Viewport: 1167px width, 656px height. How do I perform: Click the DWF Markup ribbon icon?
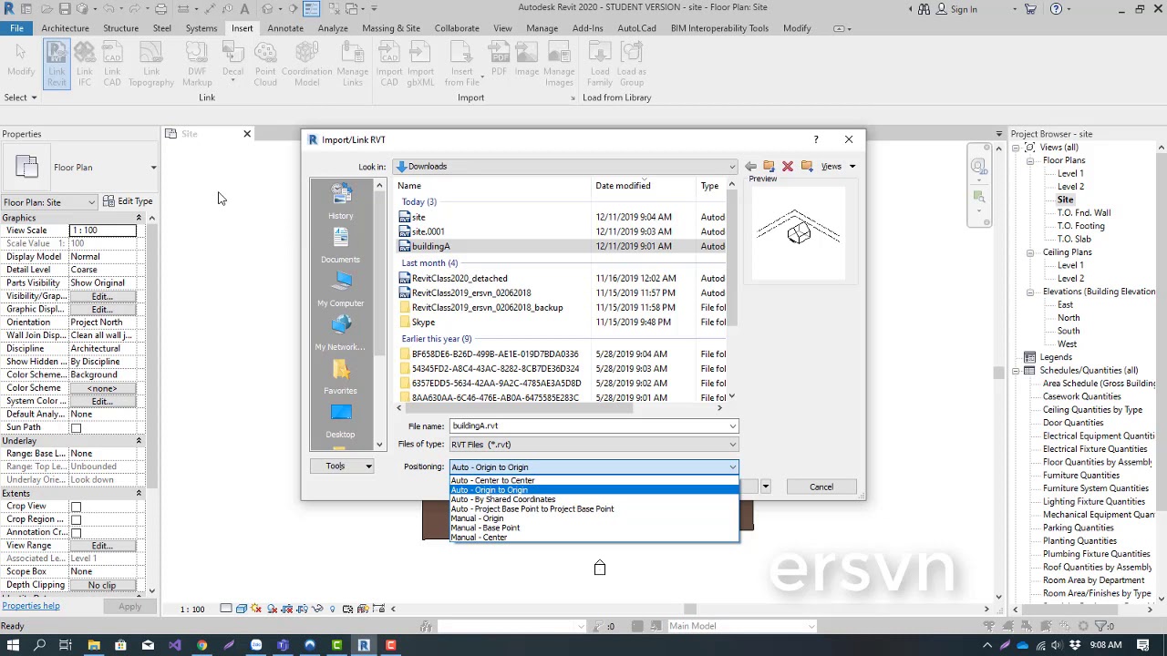[x=197, y=64]
